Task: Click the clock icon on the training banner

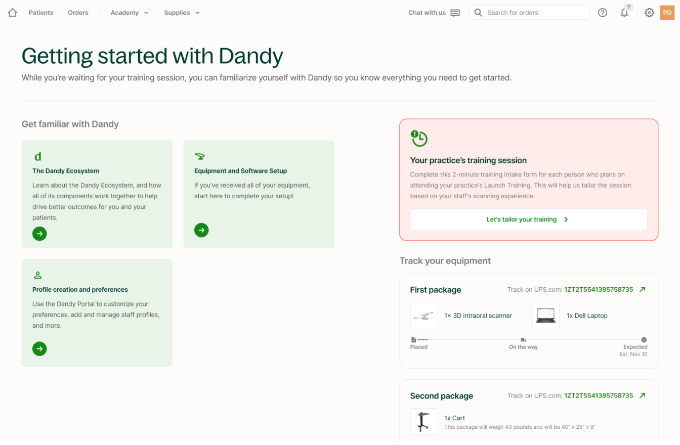Action: (x=419, y=137)
